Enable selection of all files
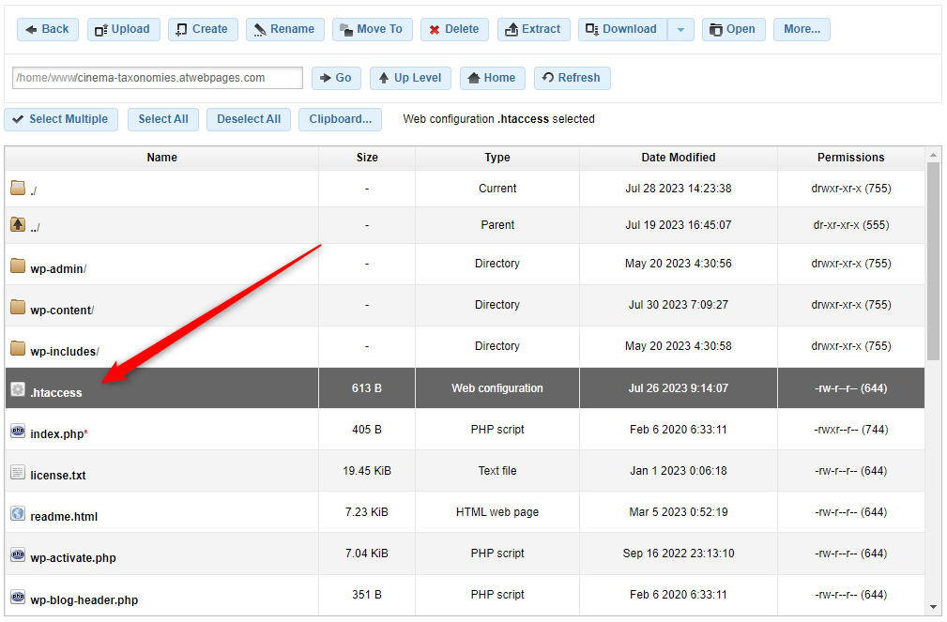Viewport: 947px width, 622px height. click(162, 119)
